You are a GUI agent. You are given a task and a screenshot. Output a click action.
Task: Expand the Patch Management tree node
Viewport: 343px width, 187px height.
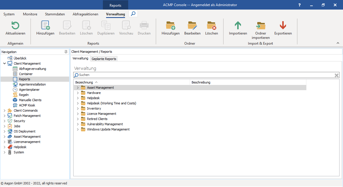click(x=4, y=116)
